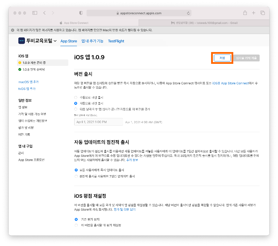The height and width of the screenshot is (246, 278).
Task: Click the 저장 button
Action: point(222,58)
